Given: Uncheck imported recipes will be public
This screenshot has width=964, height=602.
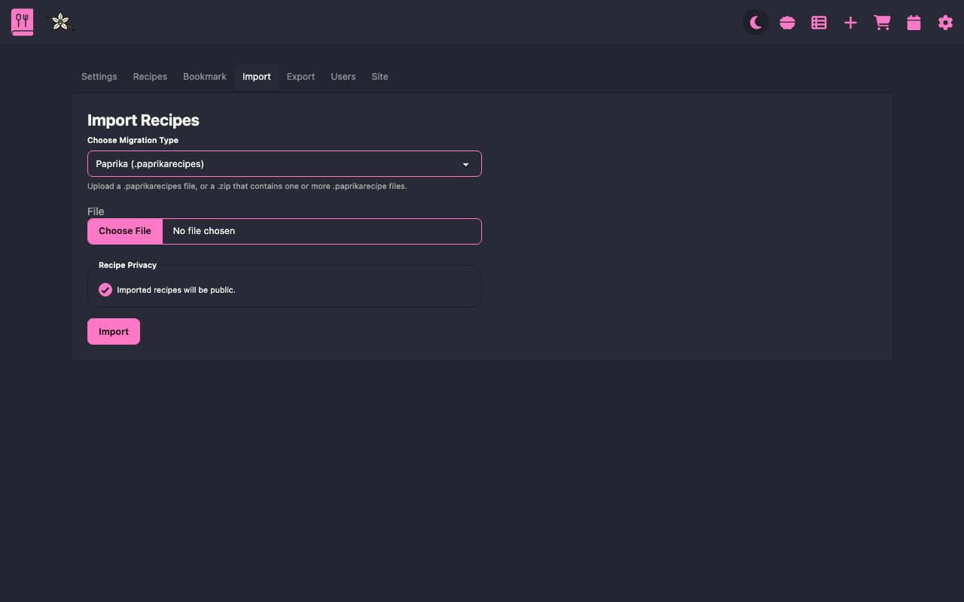Looking at the screenshot, I should click(x=105, y=290).
